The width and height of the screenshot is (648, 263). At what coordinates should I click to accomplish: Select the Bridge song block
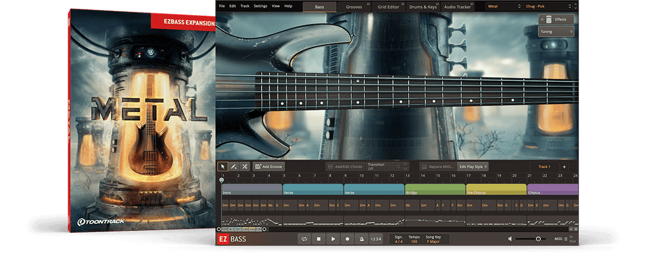point(435,190)
